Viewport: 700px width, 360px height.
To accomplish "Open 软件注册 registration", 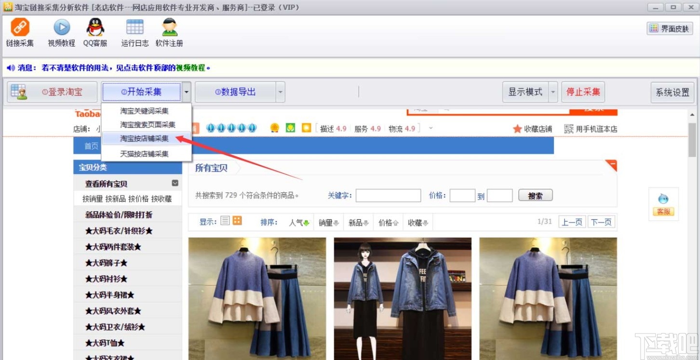I will point(169,32).
